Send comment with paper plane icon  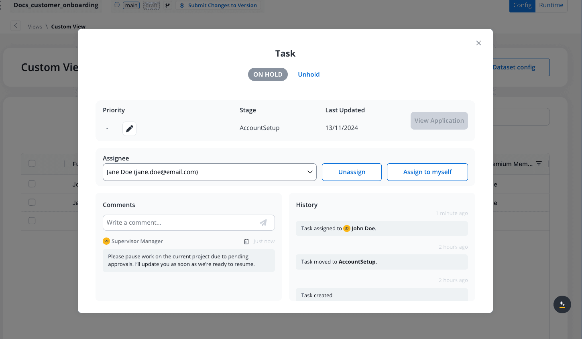[x=263, y=223]
